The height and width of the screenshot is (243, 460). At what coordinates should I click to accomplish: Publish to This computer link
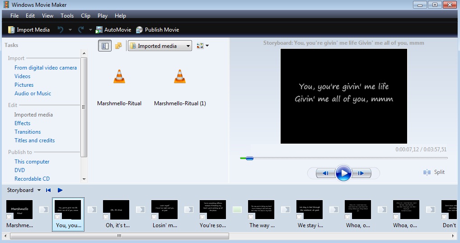[x=32, y=162]
